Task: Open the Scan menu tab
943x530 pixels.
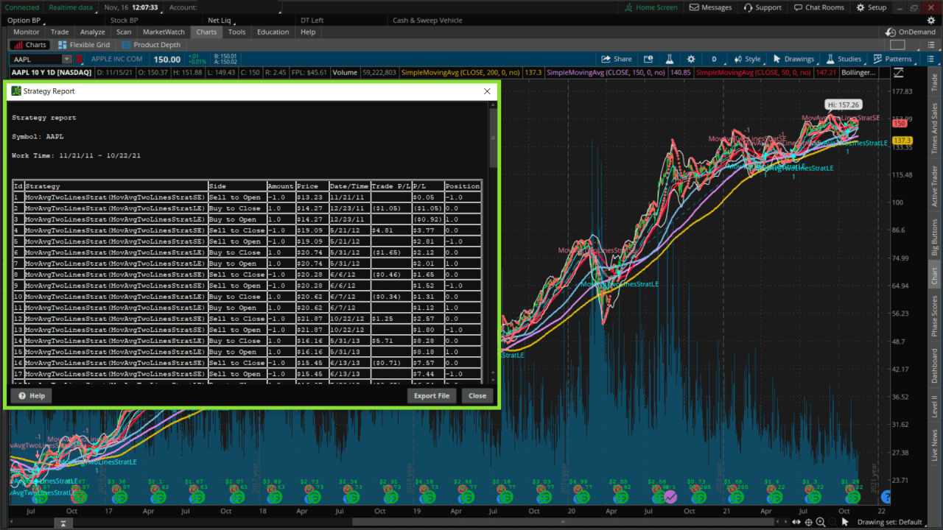Action: [123, 32]
